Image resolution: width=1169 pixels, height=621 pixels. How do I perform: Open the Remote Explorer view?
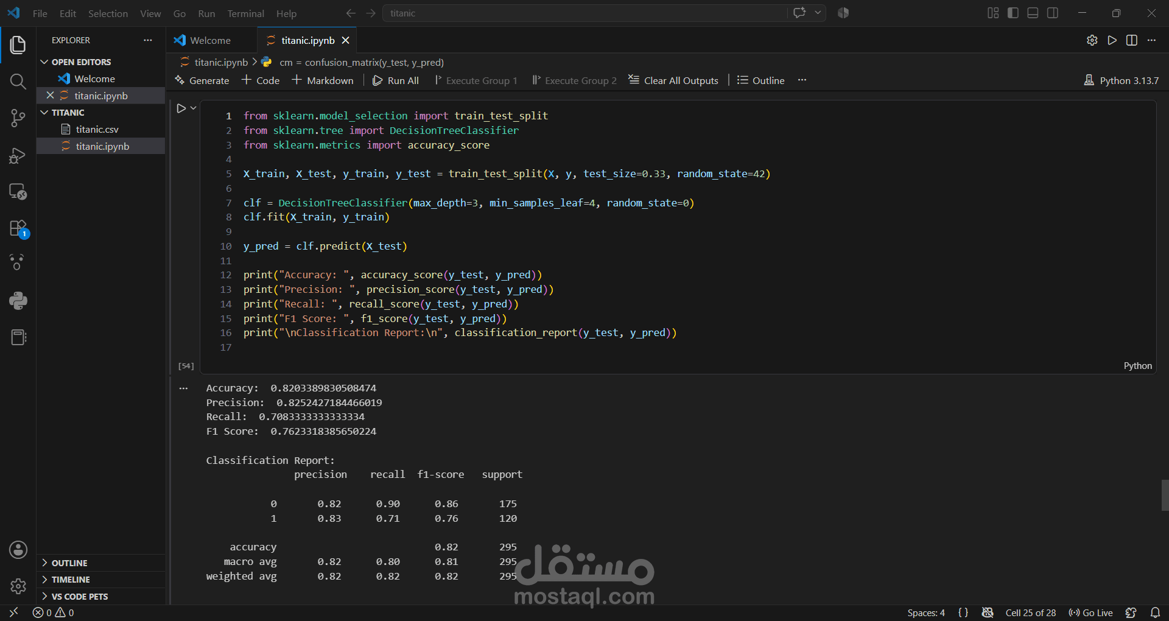pyautogui.click(x=18, y=192)
